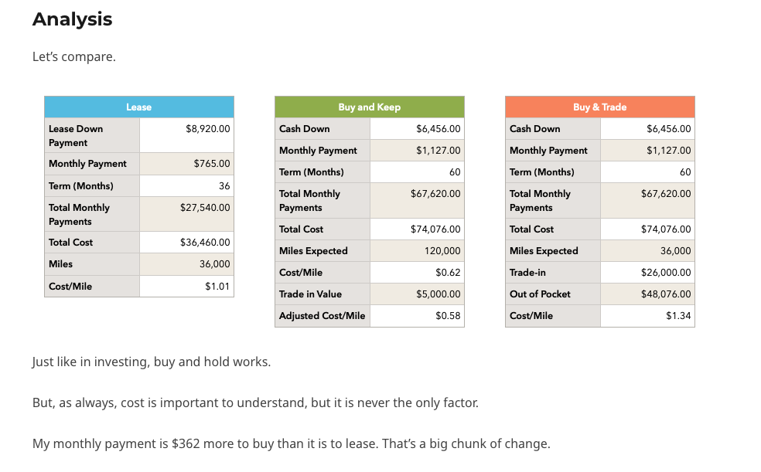The image size is (761, 472).
Task: Click the $48,076.00 Out of Pocket value
Action: (666, 294)
